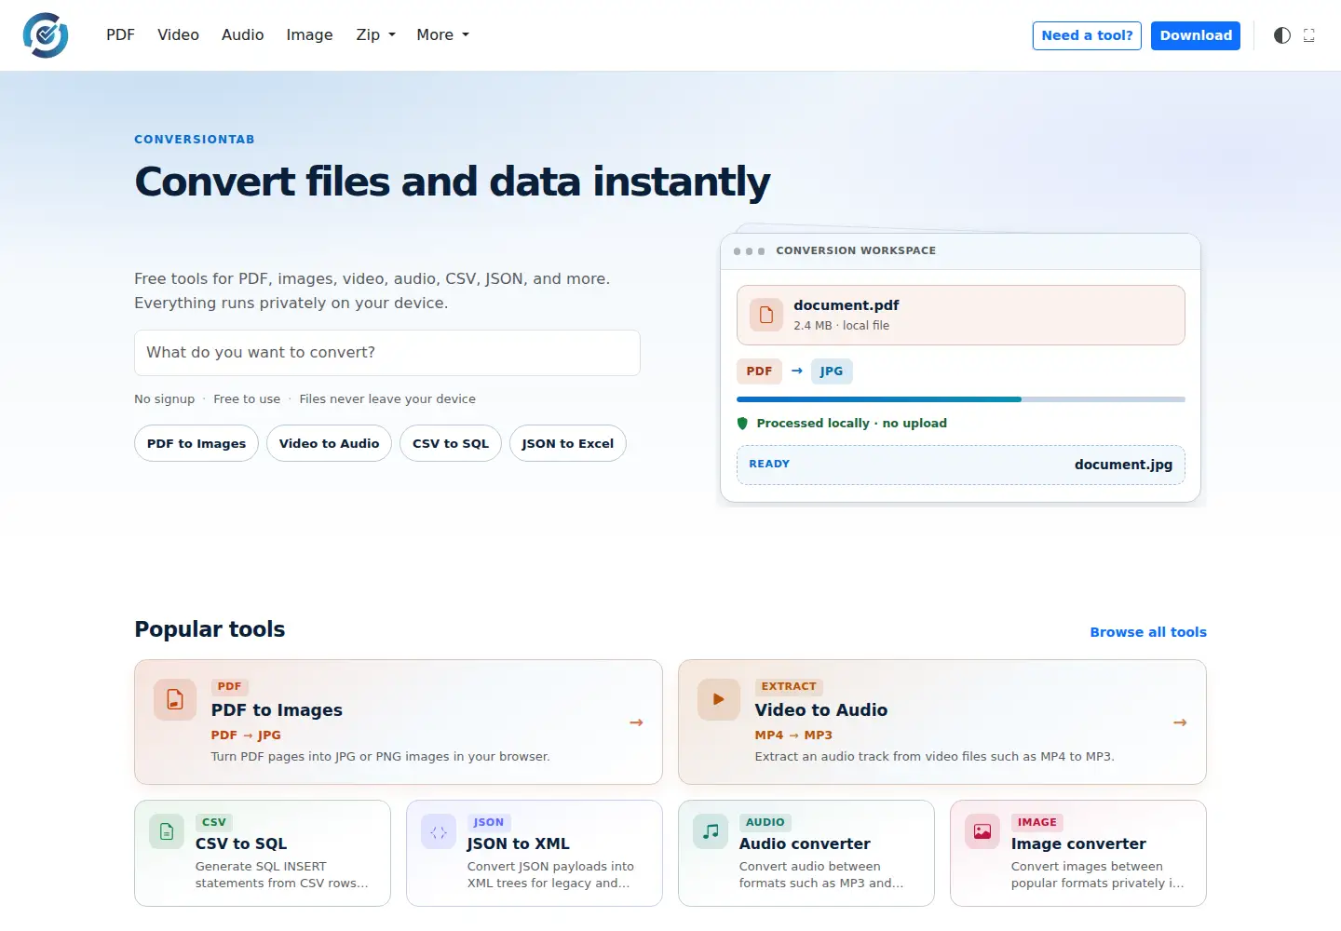Click the Image converter picture icon
The width and height of the screenshot is (1341, 931).
(982, 831)
